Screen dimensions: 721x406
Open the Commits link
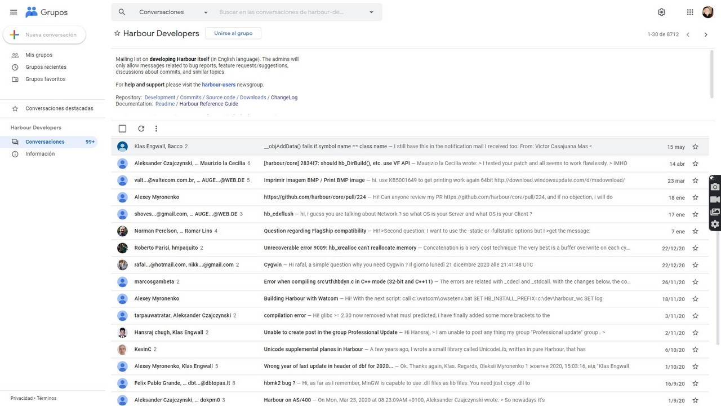click(x=190, y=98)
